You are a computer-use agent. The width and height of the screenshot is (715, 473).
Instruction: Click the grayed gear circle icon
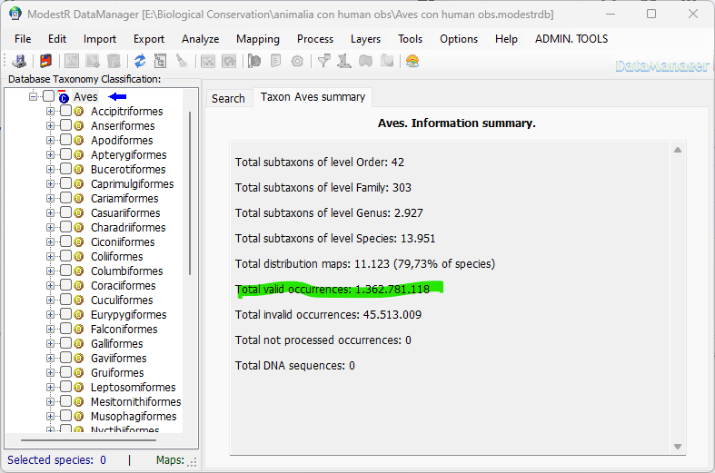(x=297, y=61)
